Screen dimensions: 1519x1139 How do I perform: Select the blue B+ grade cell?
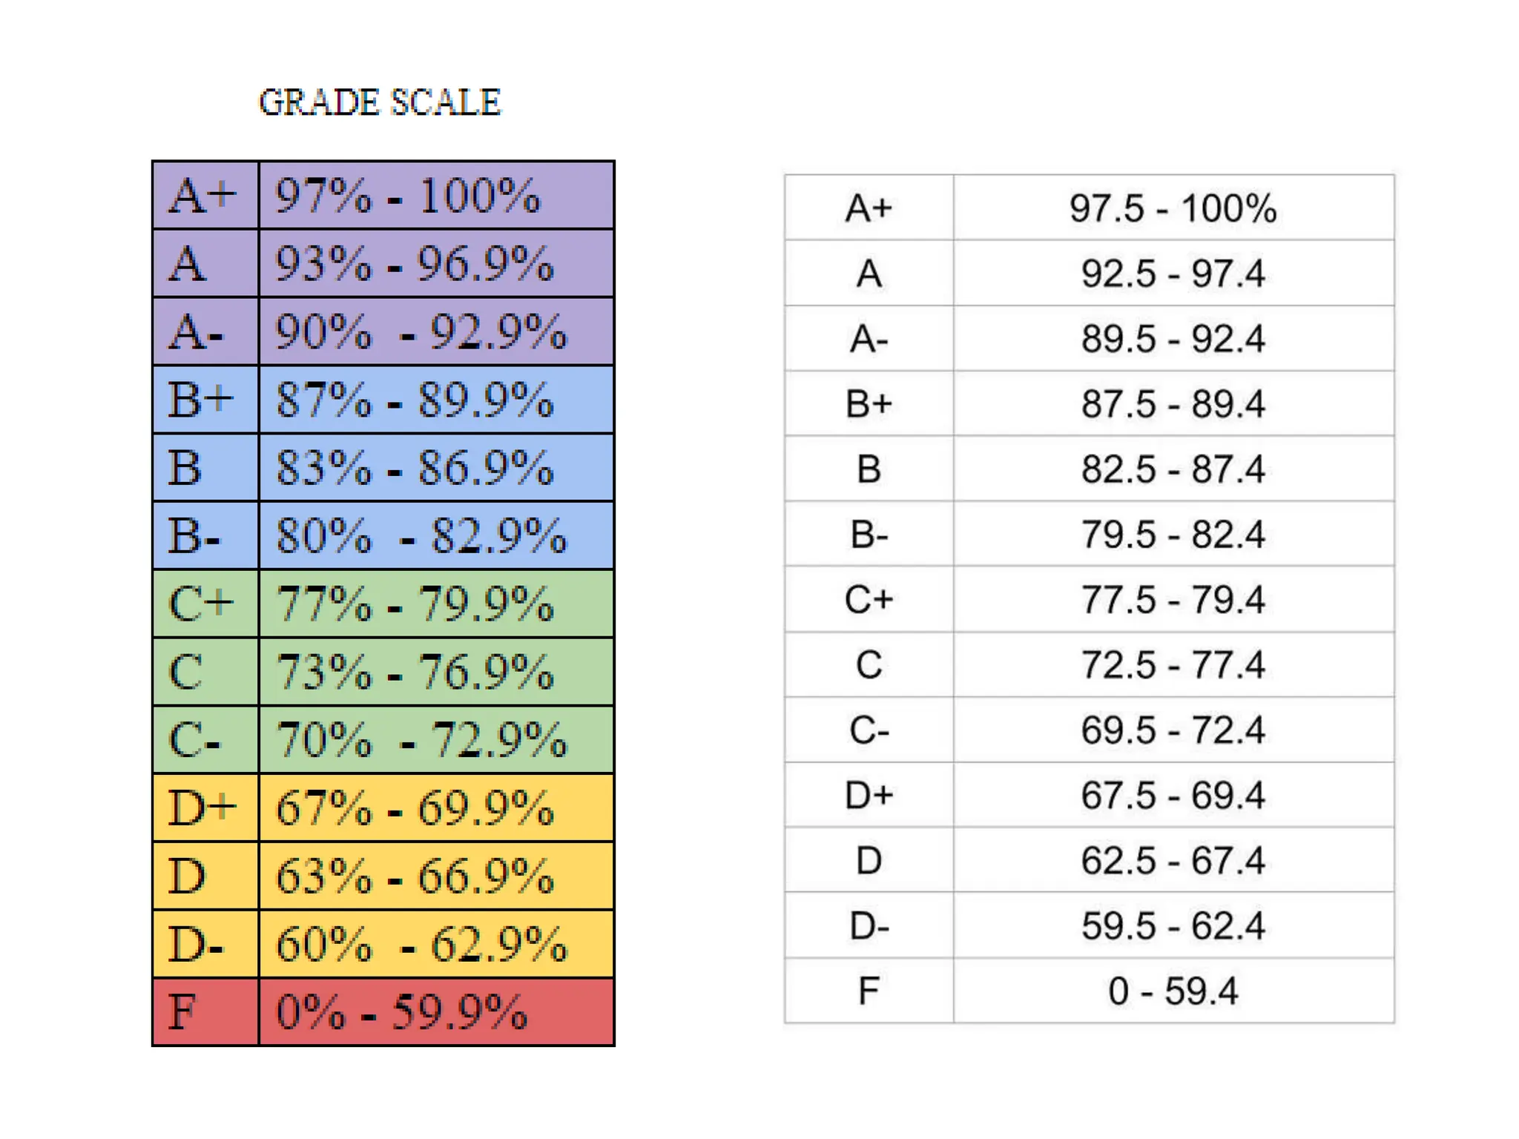pos(205,400)
